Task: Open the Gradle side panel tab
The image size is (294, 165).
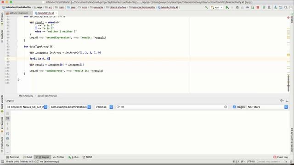Action: click(292, 18)
